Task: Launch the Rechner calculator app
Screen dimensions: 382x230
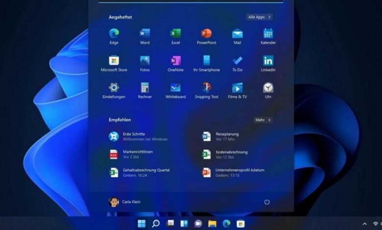Action: tap(144, 91)
